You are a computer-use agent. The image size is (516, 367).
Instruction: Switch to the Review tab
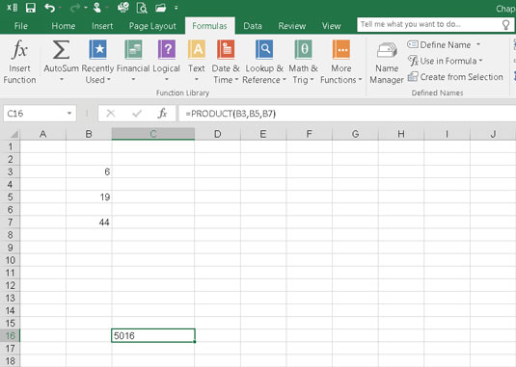[292, 26]
